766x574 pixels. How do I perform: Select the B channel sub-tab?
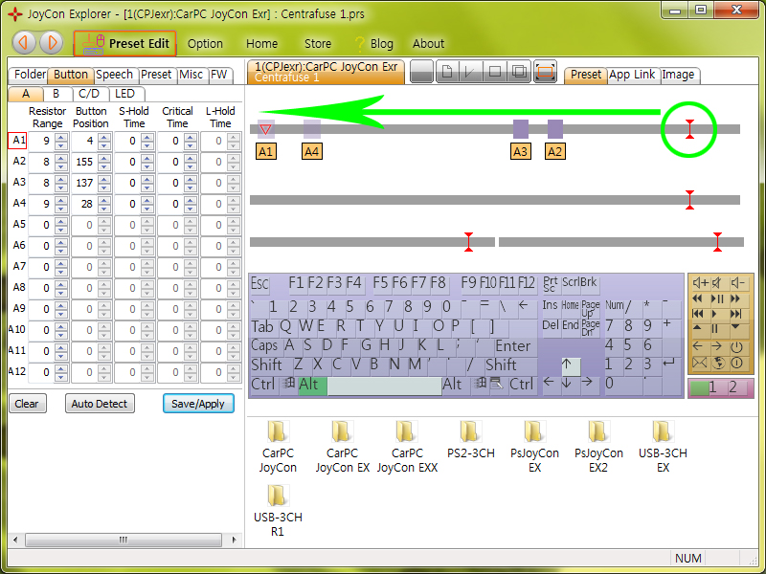coord(56,94)
